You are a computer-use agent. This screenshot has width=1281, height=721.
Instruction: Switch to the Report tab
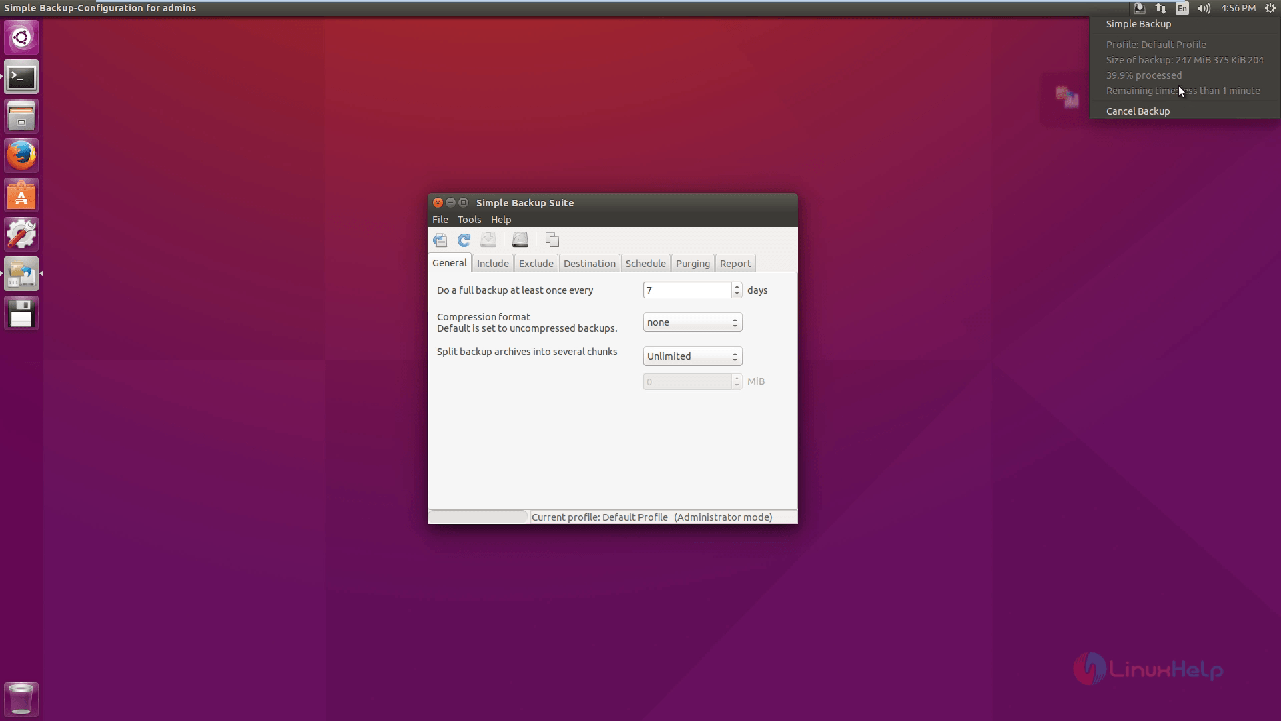735,263
